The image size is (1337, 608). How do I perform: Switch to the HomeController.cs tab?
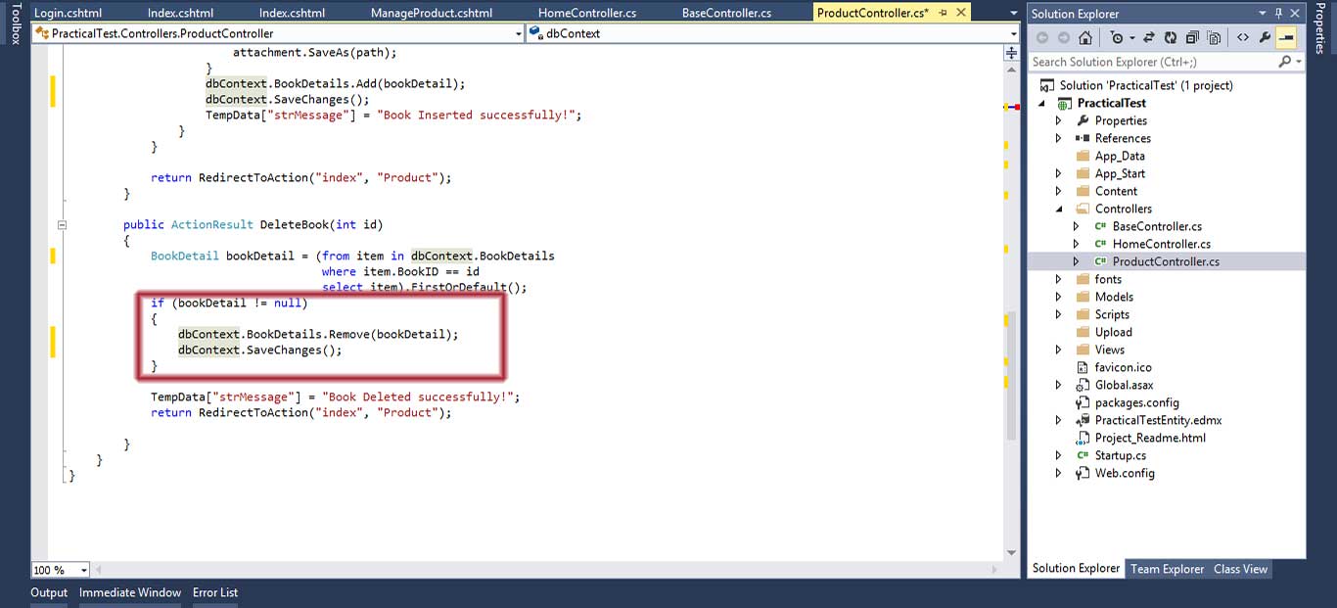click(587, 13)
